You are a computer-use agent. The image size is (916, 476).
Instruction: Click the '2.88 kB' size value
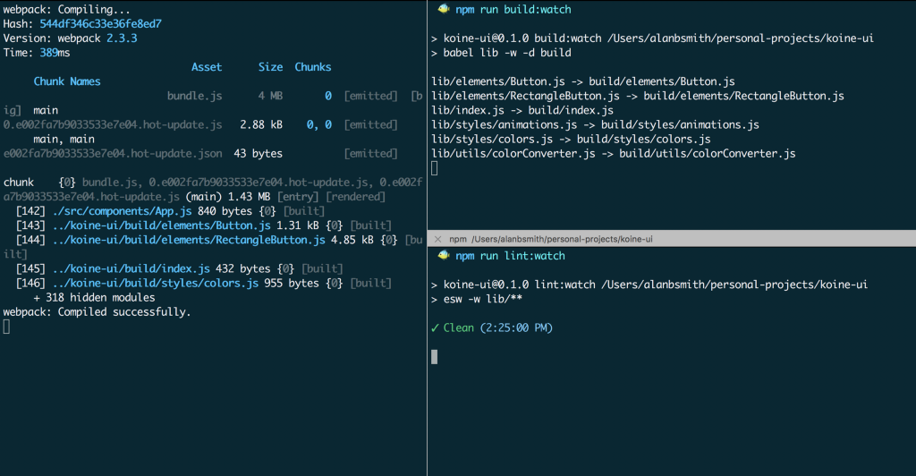point(261,124)
